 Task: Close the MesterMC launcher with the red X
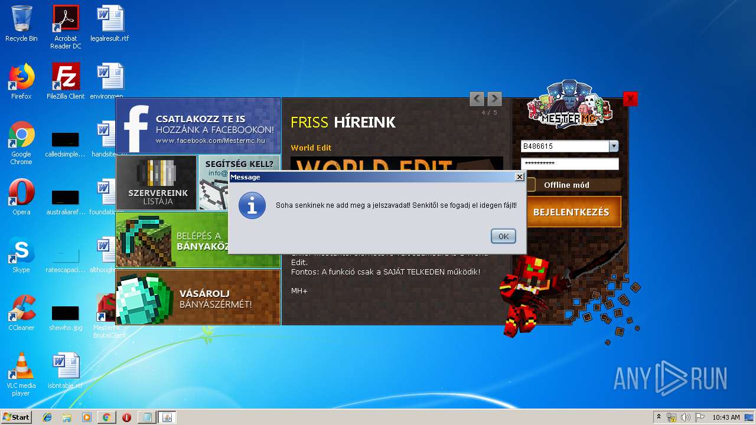[630, 99]
